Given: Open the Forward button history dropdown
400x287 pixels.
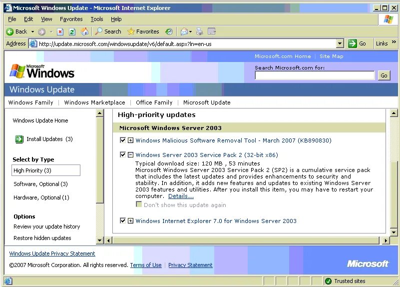Looking at the screenshot, I should [x=51, y=31].
